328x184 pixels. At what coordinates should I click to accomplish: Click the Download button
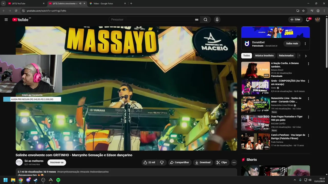click(x=203, y=163)
